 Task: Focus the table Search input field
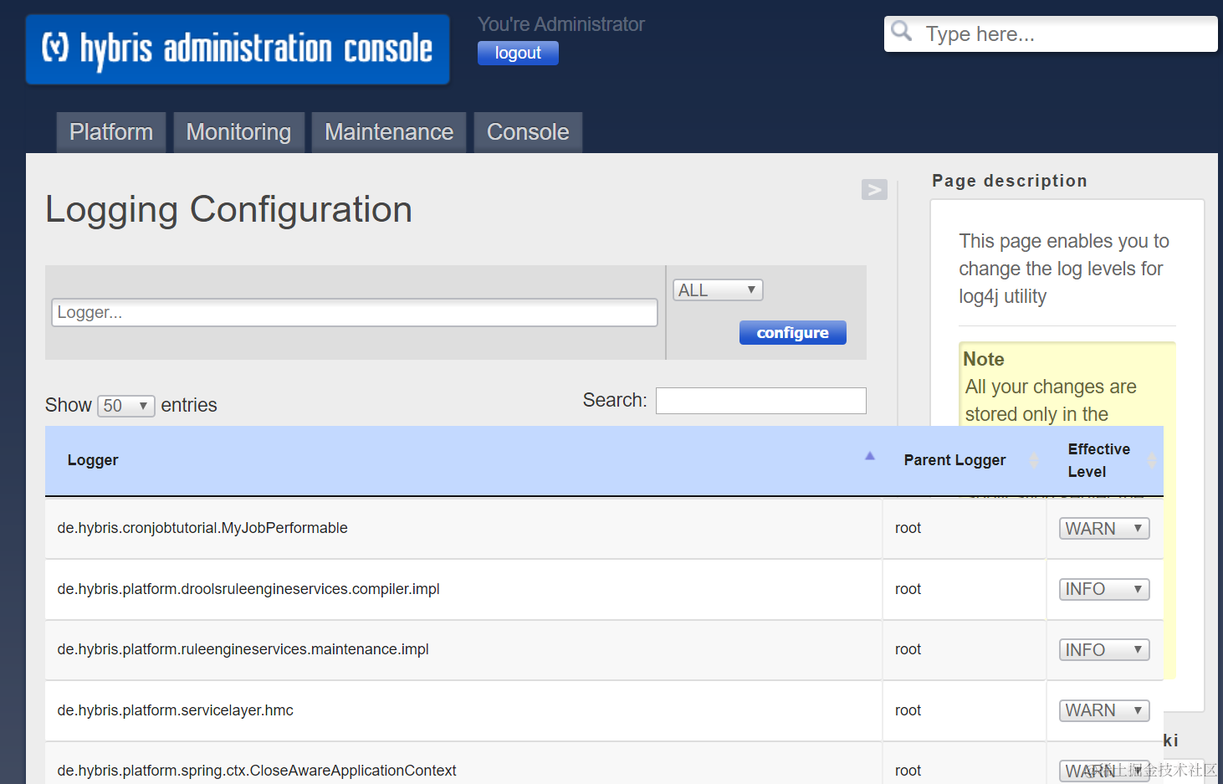[761, 401]
